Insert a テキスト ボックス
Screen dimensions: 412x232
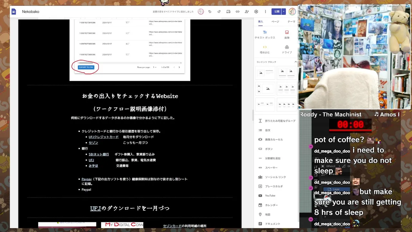pyautogui.click(x=265, y=35)
